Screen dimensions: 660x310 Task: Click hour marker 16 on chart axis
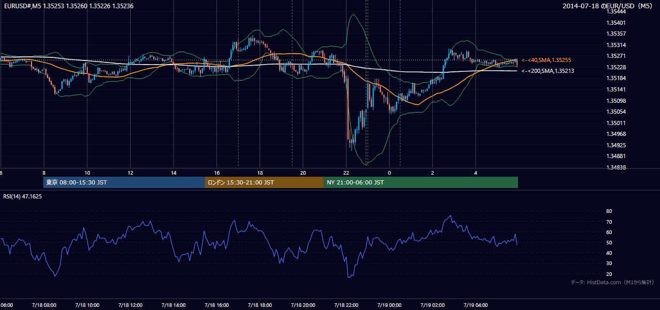[x=217, y=173]
